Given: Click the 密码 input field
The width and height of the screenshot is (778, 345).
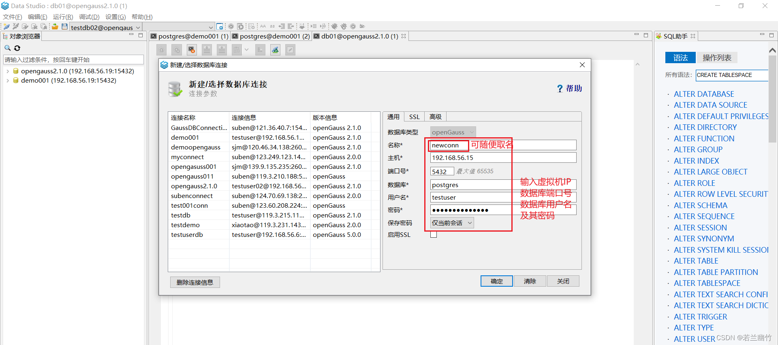Looking at the screenshot, I should point(503,210).
